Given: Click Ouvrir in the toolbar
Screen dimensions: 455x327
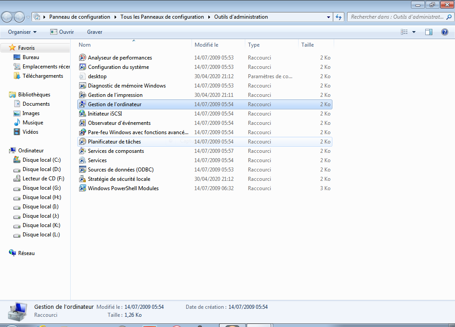Looking at the screenshot, I should (62, 32).
